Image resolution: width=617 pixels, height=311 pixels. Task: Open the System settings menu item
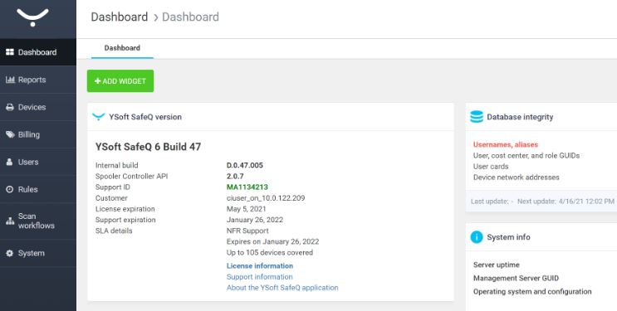38,253
